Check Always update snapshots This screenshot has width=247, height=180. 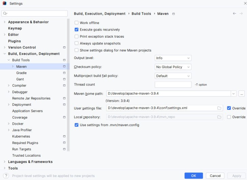coord(76,43)
